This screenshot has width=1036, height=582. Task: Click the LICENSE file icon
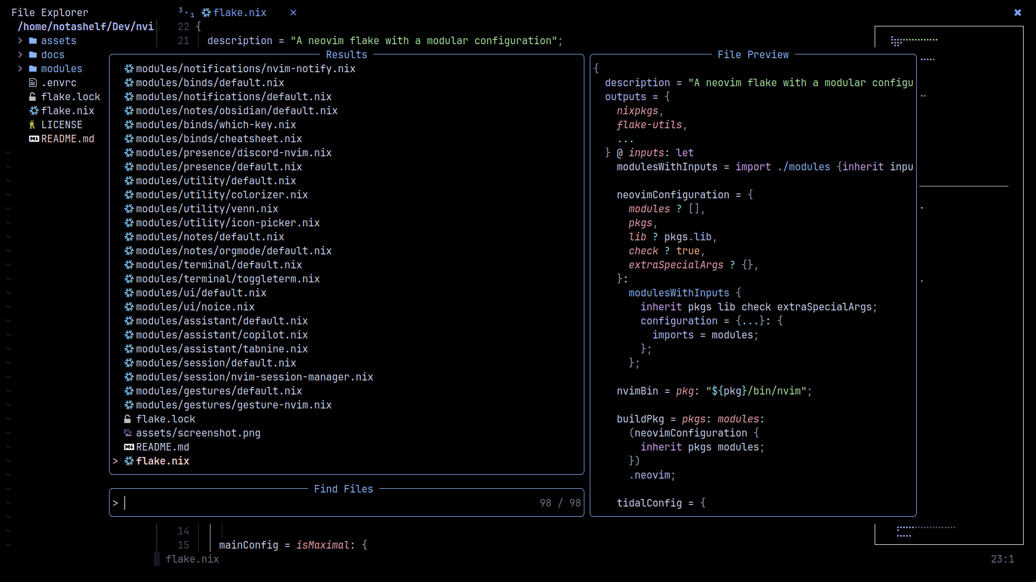32,125
